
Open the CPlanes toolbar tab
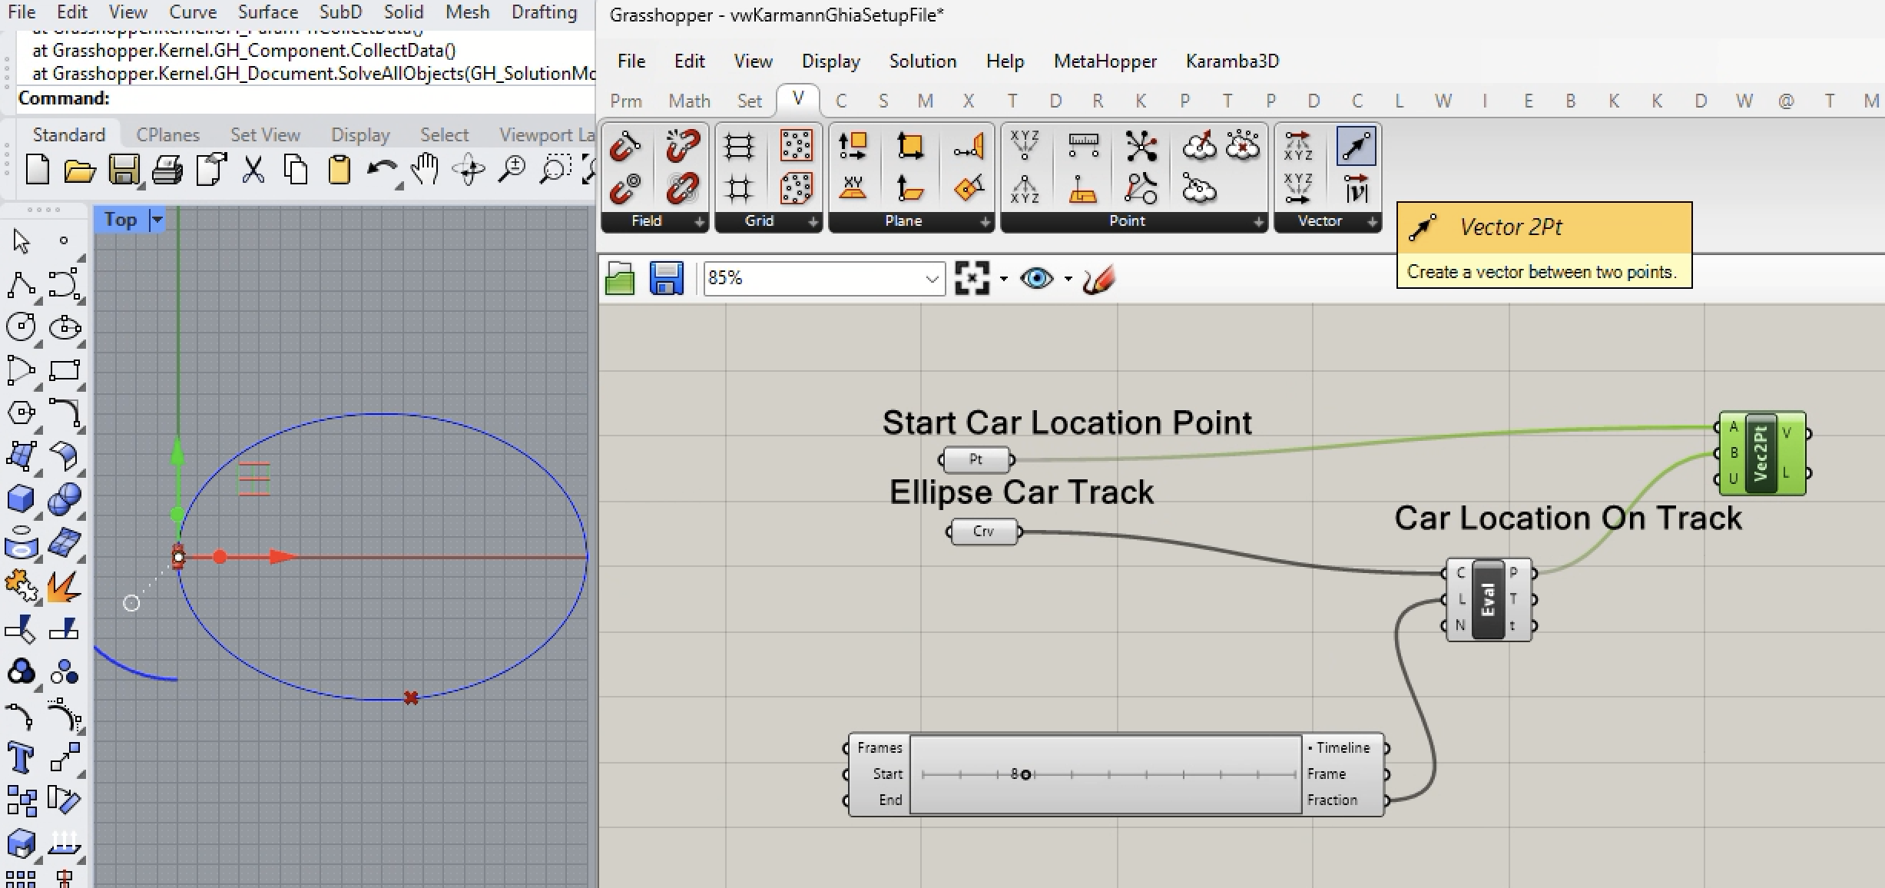[167, 135]
